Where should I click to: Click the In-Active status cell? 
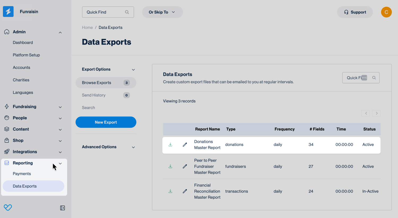click(x=370, y=191)
